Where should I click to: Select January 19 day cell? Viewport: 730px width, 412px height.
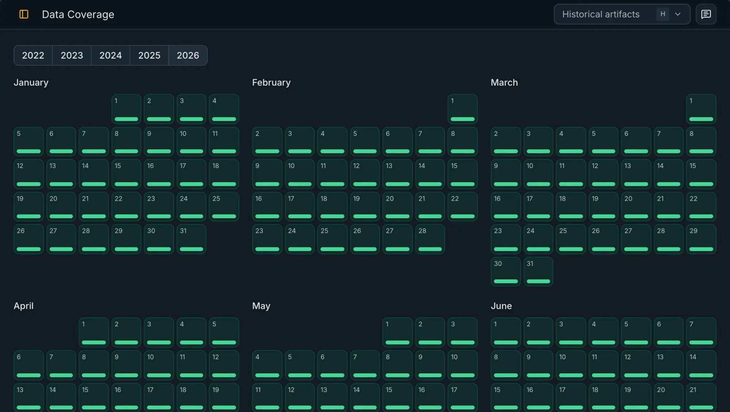coord(28,207)
